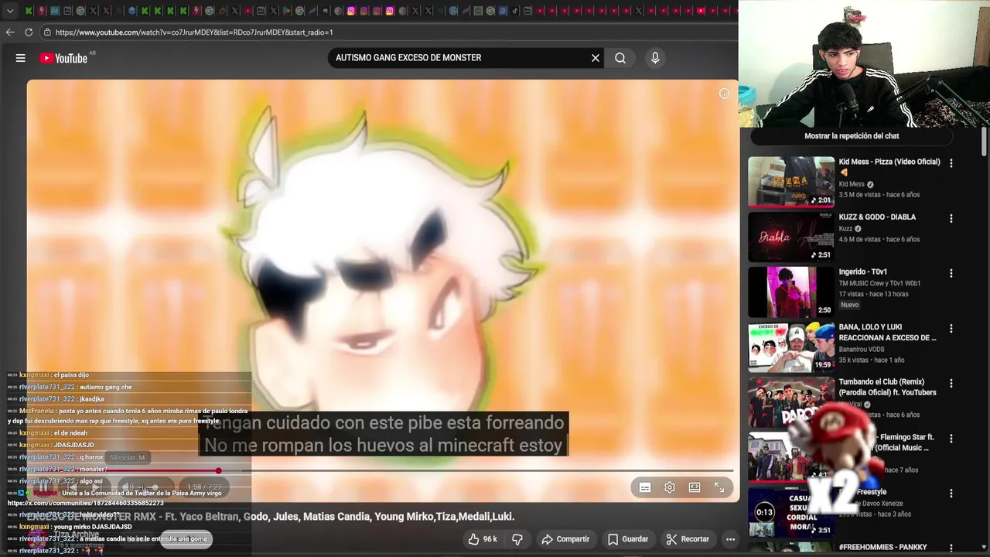Go to YouTube home via the logo

click(x=63, y=58)
